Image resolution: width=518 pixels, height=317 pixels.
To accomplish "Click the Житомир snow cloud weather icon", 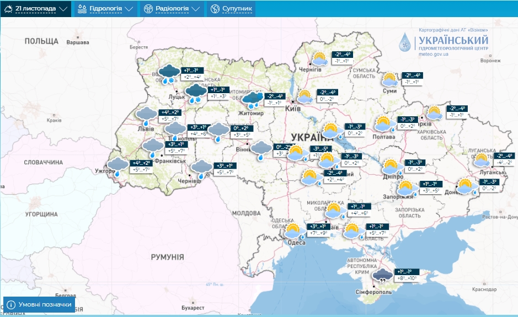I will [253, 100].
